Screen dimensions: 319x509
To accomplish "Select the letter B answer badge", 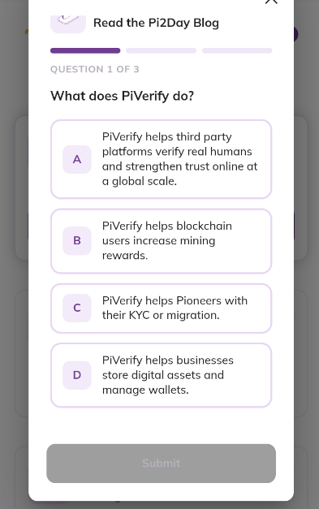I will click(x=77, y=240).
